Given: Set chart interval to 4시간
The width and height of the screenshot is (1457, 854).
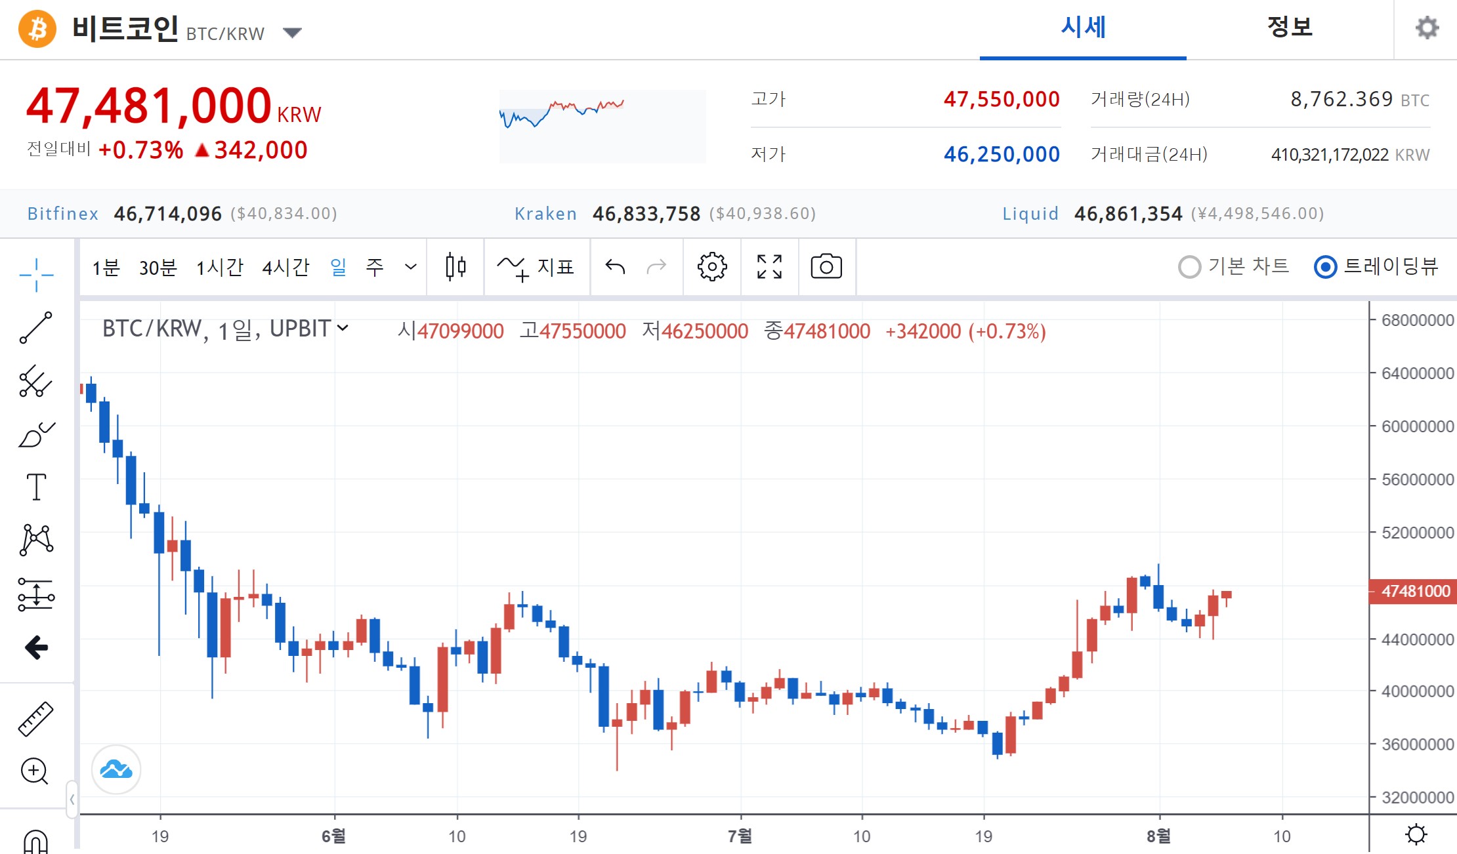Looking at the screenshot, I should 285,267.
